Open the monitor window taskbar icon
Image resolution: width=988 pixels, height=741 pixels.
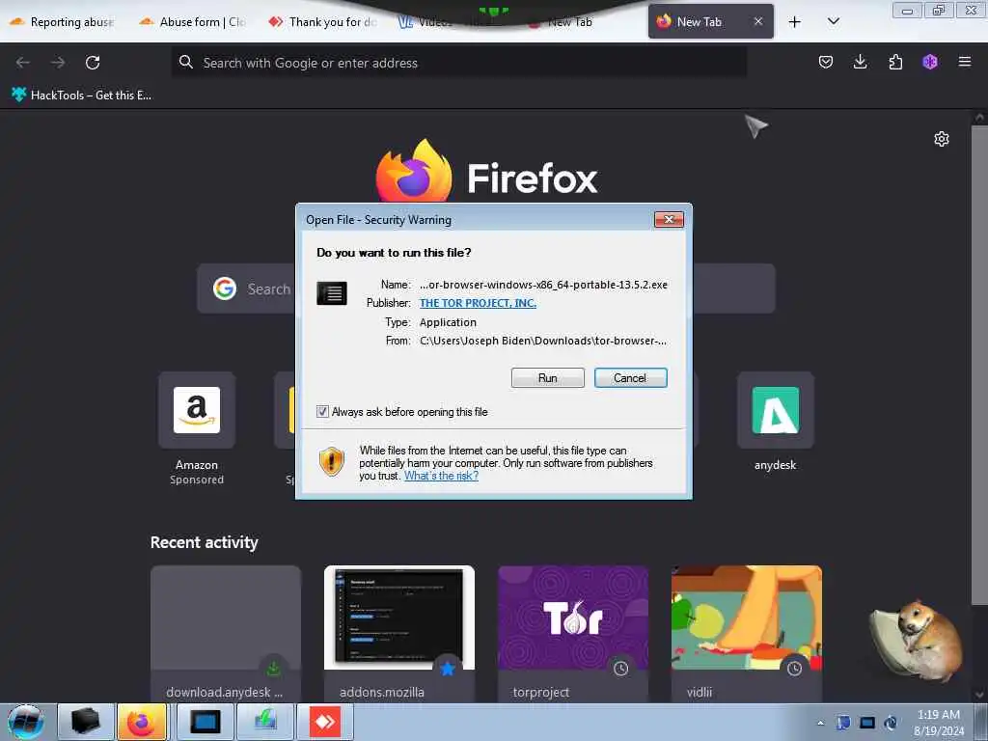[x=206, y=722]
